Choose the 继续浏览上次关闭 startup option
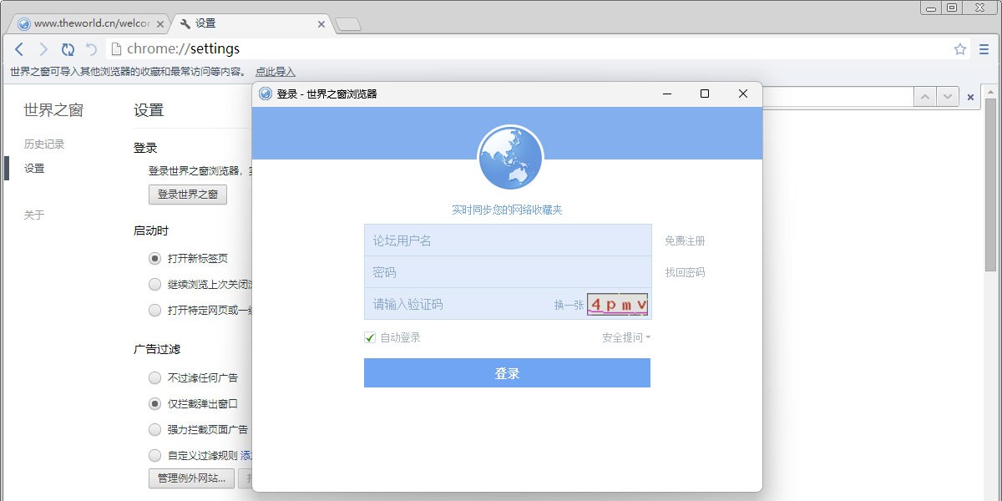This screenshot has height=501, width=1002. click(x=154, y=284)
